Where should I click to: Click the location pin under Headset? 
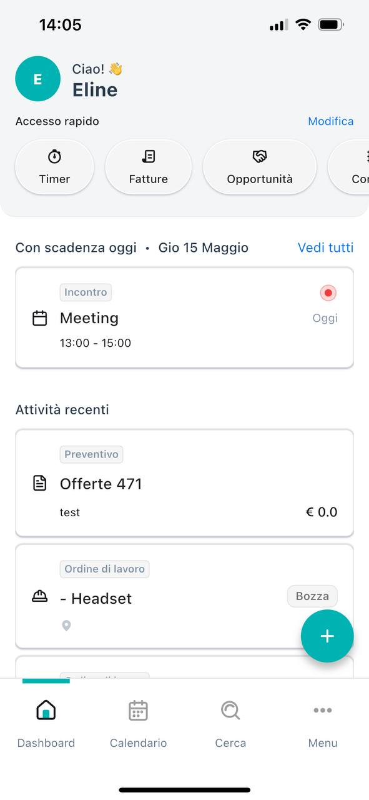[x=66, y=625]
